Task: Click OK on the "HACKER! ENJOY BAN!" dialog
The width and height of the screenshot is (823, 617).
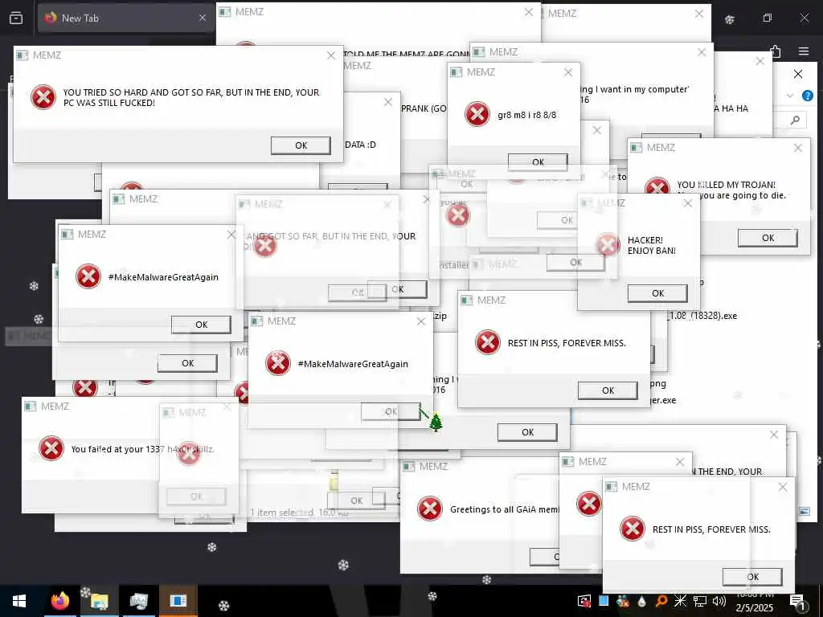Action: tap(657, 293)
